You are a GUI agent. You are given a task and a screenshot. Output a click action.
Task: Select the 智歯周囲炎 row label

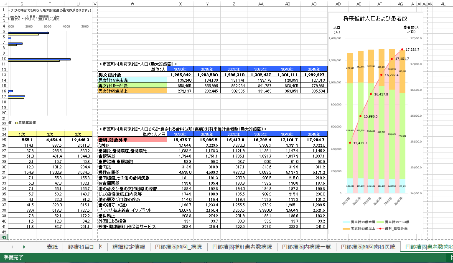(x=132, y=183)
